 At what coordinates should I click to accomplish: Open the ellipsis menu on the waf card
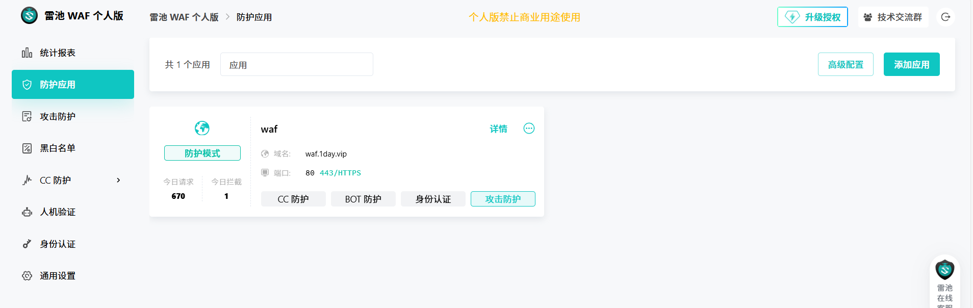pos(529,128)
